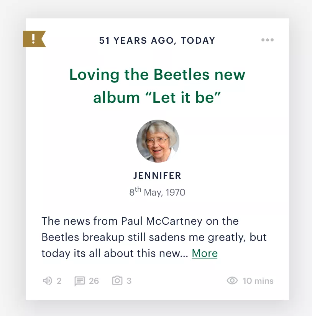Click the "51 YEARS AGO, TODAY" heading
Viewport: 312px width, 316px height.
[x=157, y=41]
